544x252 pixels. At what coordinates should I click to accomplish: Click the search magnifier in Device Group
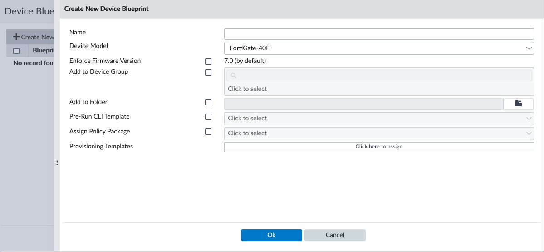pos(233,76)
